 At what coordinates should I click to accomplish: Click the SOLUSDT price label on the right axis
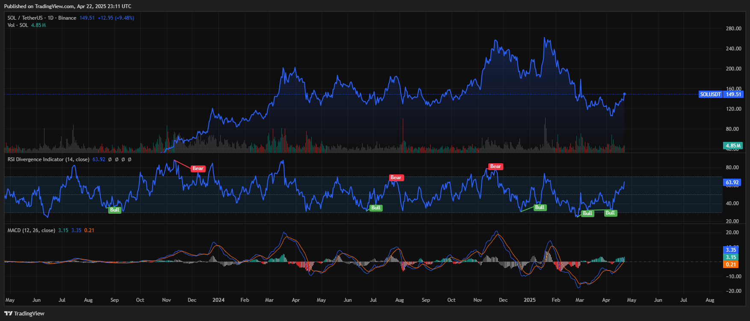[x=710, y=94]
